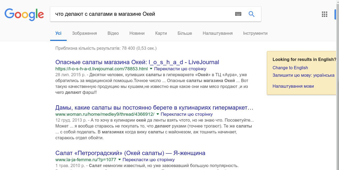Choose Залишити цю мову: українська

coord(303,75)
